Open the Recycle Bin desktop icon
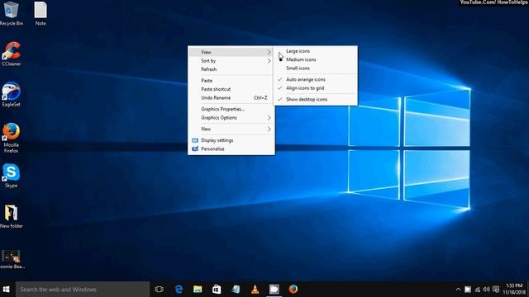Image resolution: width=529 pixels, height=297 pixels. coord(11,13)
